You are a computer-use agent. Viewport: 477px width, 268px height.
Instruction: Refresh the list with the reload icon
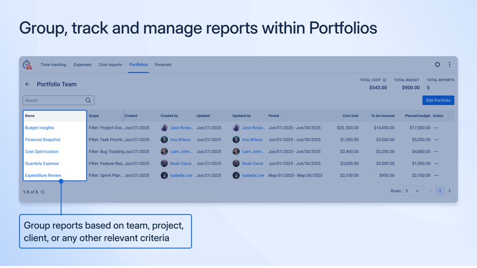pos(42,192)
